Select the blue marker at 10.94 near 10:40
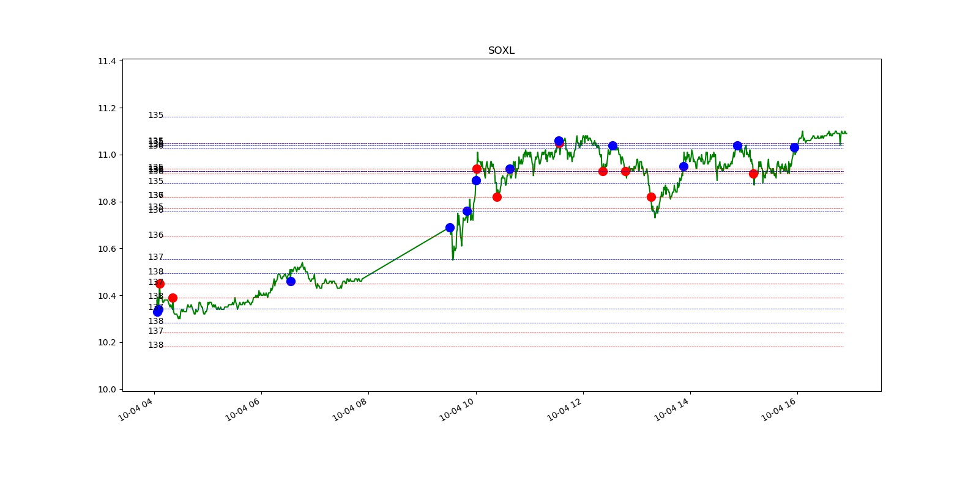Viewport: 979px width, 489px height. [x=510, y=169]
